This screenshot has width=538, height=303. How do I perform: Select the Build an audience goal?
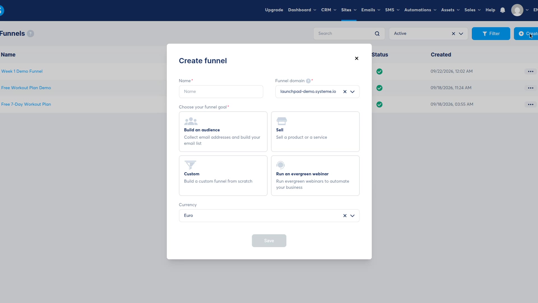tap(223, 132)
